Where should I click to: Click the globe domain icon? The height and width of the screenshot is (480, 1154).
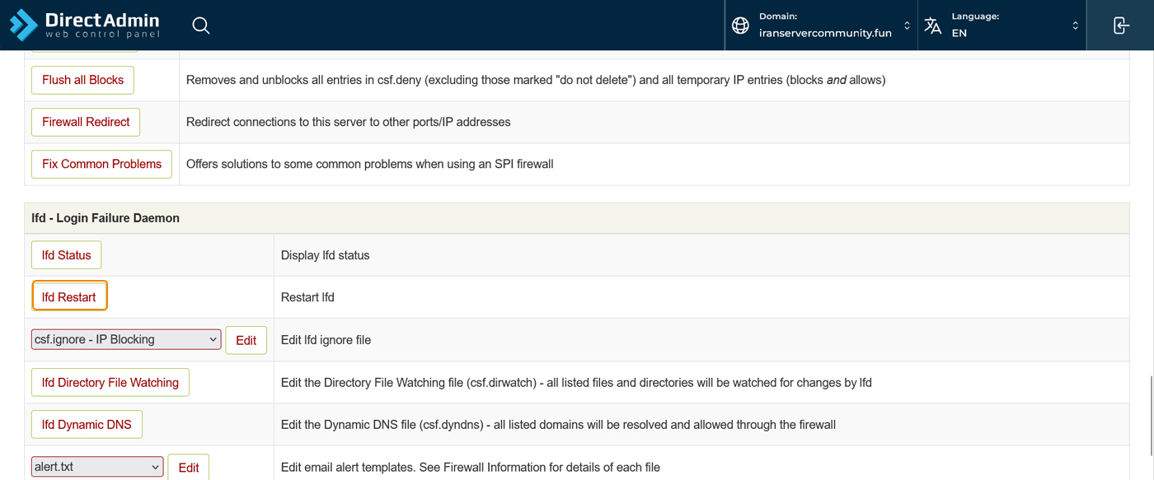[740, 26]
